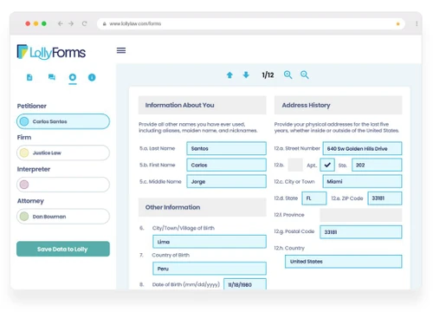Open the browser three-dot menu
433x325 pixels.
pos(417,23)
